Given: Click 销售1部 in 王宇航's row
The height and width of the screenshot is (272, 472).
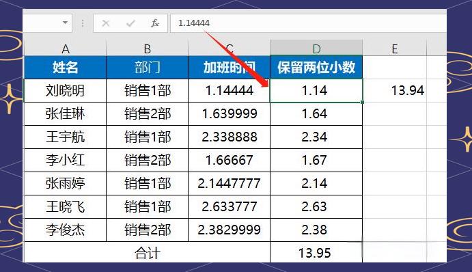Looking at the screenshot, I should click(147, 137).
